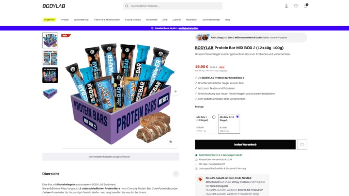349x196 pixels.
Task: Open the Verfügbarkeit prüfen link
Action: (188, 28)
